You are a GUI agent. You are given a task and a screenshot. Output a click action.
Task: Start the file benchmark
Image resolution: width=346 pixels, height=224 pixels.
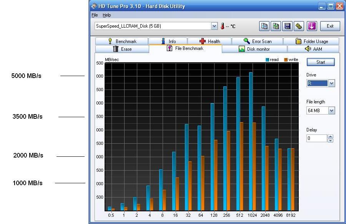click(321, 62)
